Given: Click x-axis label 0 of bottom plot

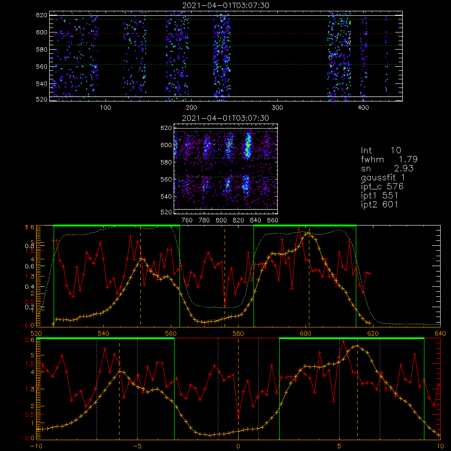Looking at the screenshot, I should (x=238, y=446).
